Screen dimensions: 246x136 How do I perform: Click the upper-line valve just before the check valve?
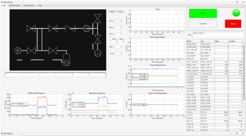[x=53, y=28]
